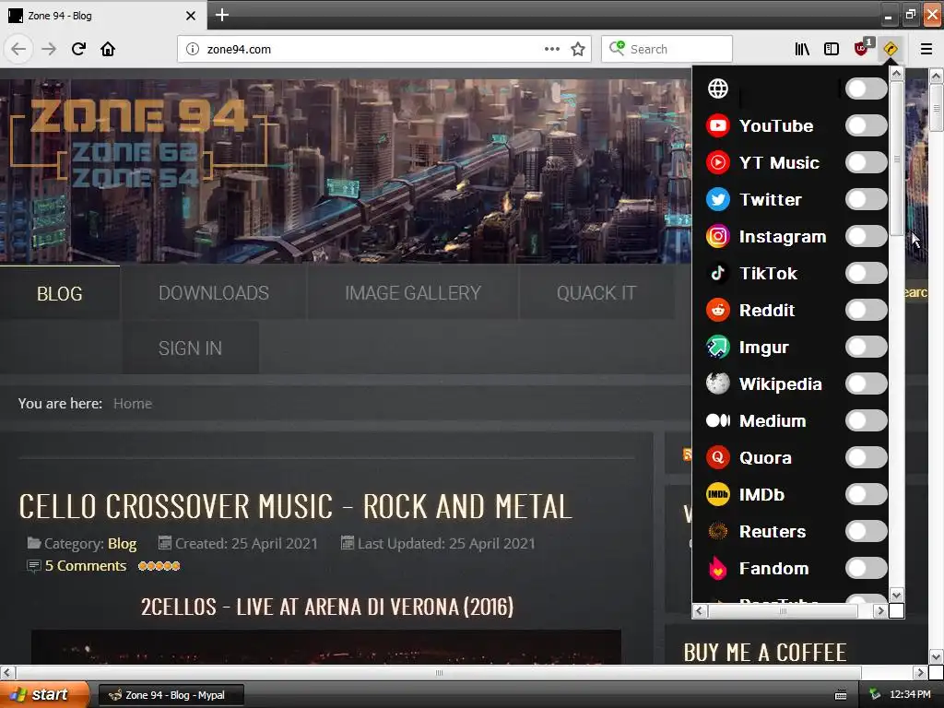Open the yellow redirect extension toolbar icon

point(890,49)
